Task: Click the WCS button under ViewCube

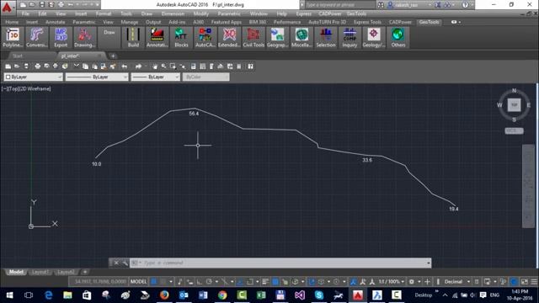Action: [514, 131]
